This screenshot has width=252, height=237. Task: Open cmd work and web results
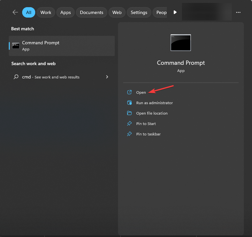point(62,77)
